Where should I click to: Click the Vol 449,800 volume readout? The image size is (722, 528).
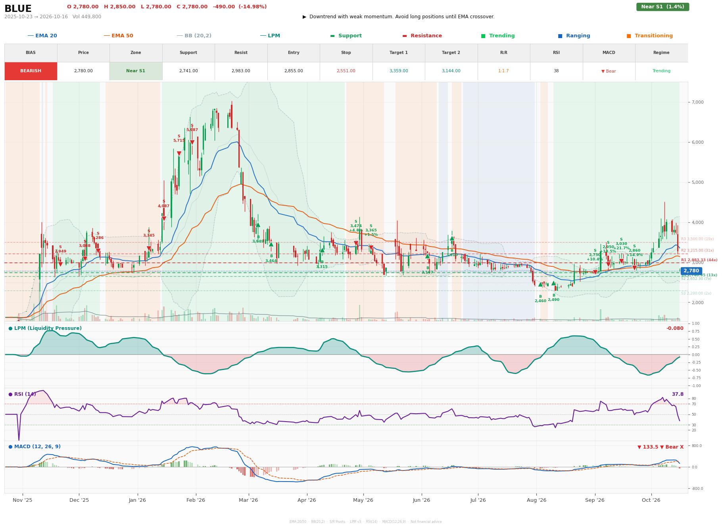pyautogui.click(x=87, y=17)
